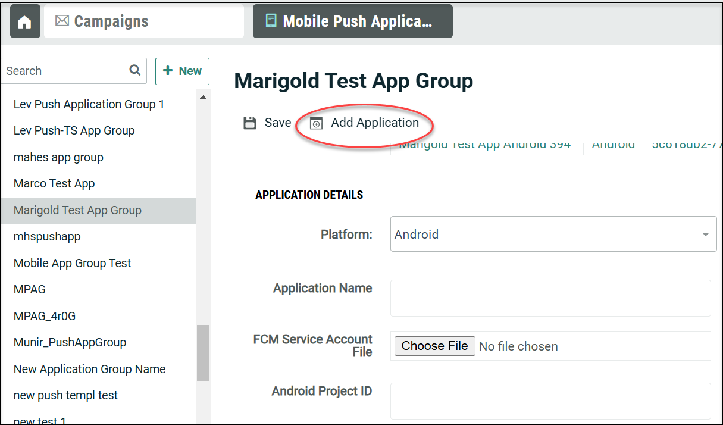Viewport: 723px width, 425px height.
Task: Click in the Search box
Action: point(64,71)
